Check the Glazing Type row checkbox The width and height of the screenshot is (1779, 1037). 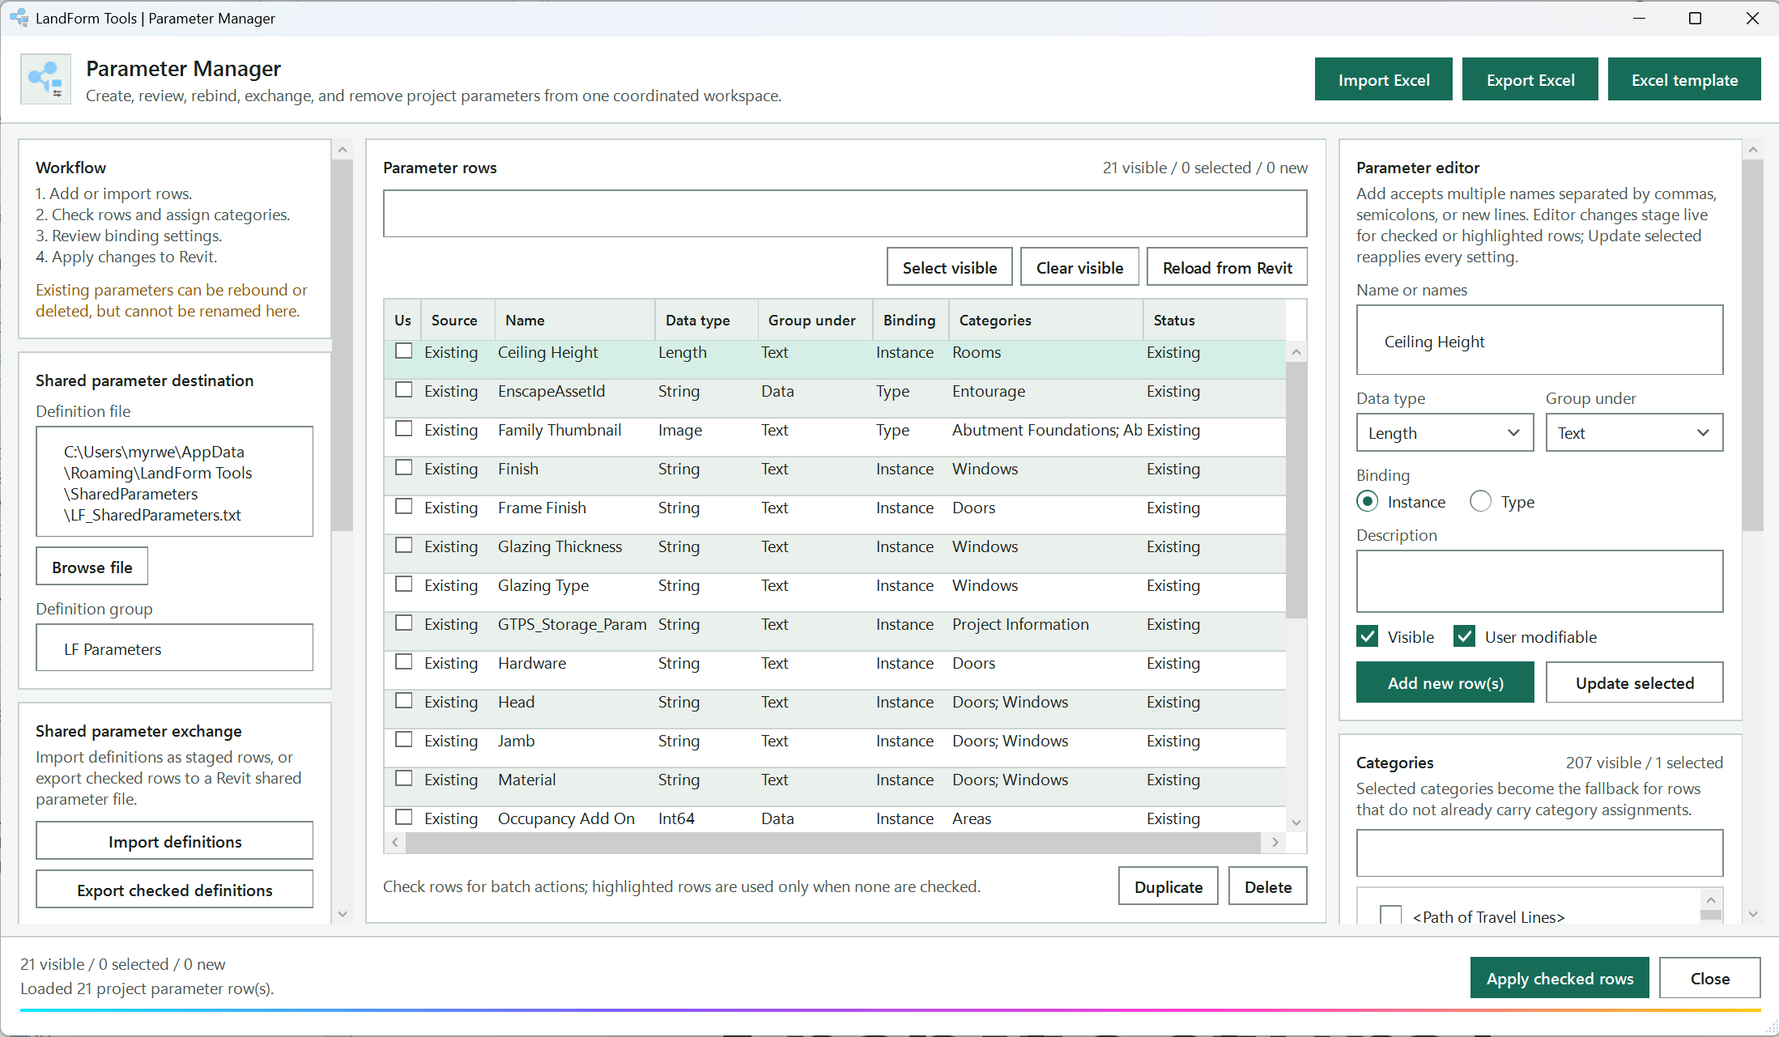pos(403,584)
